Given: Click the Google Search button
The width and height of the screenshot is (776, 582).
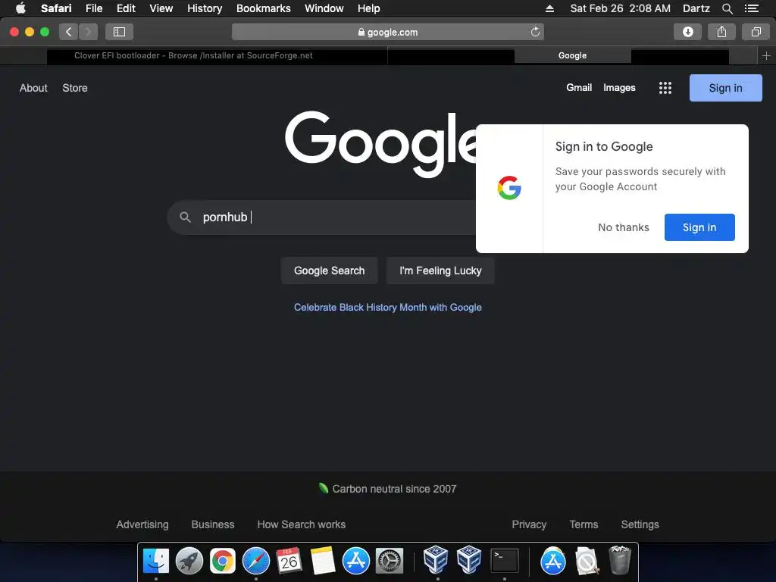Looking at the screenshot, I should (329, 271).
